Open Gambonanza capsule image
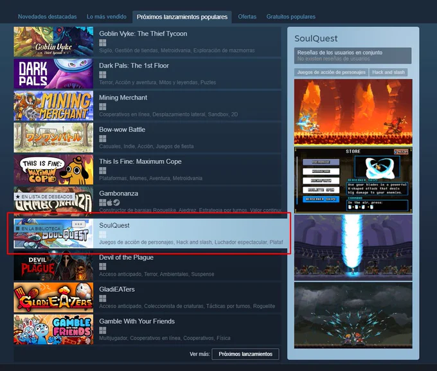Screen dimensions: 437x371 point(53,202)
